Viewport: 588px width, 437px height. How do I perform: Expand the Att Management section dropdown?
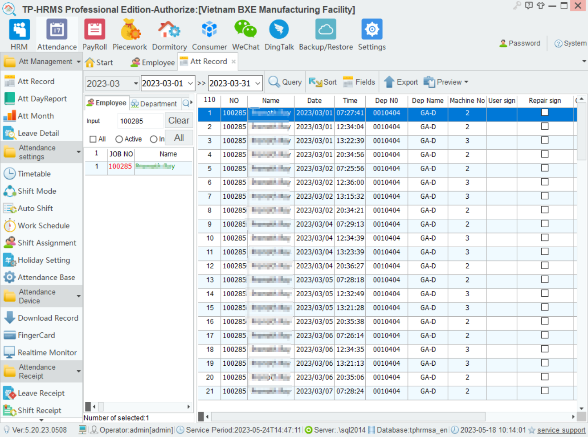(78, 62)
